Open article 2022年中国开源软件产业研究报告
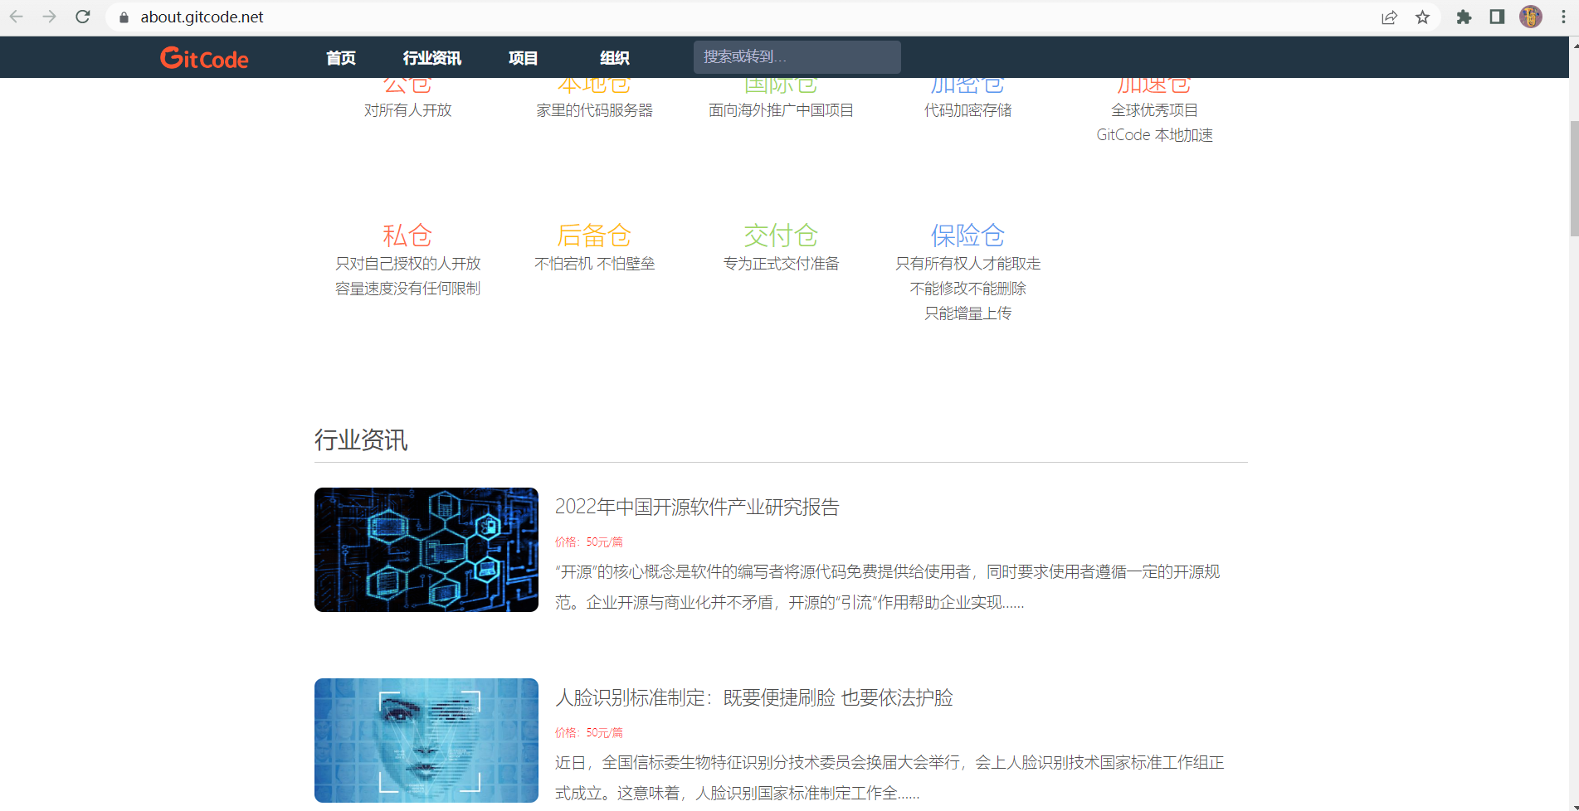 [x=697, y=507]
